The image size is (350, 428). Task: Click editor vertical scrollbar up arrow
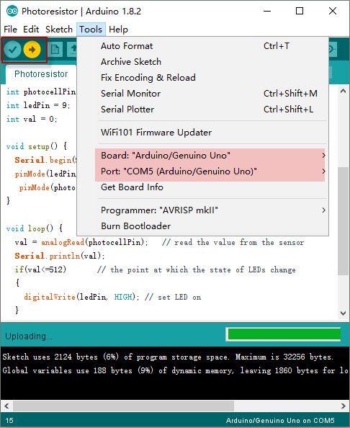(343, 92)
